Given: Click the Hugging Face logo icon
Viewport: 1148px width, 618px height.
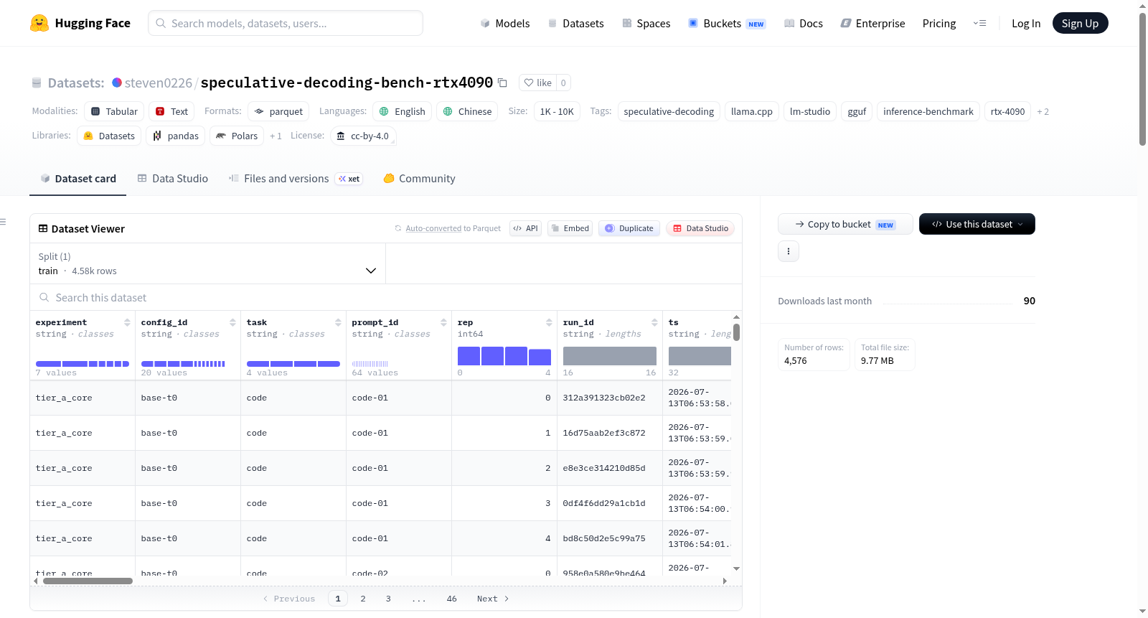Looking at the screenshot, I should tap(39, 23).
